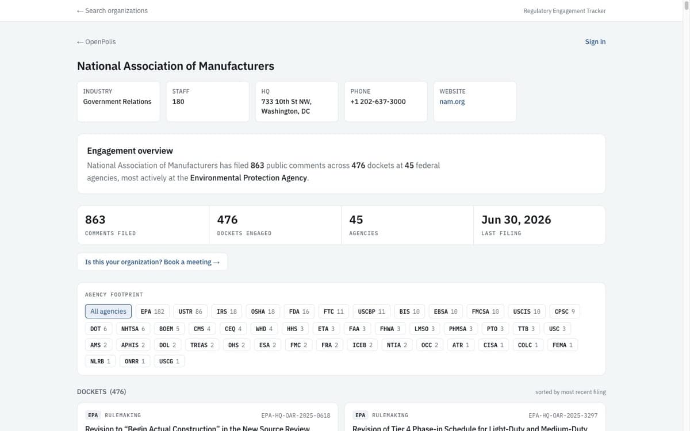The width and height of the screenshot is (690, 431).
Task: Click the phone number +1 202-637-3000
Action: point(378,102)
